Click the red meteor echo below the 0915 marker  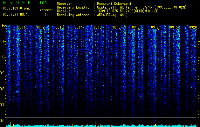click(x=95, y=97)
